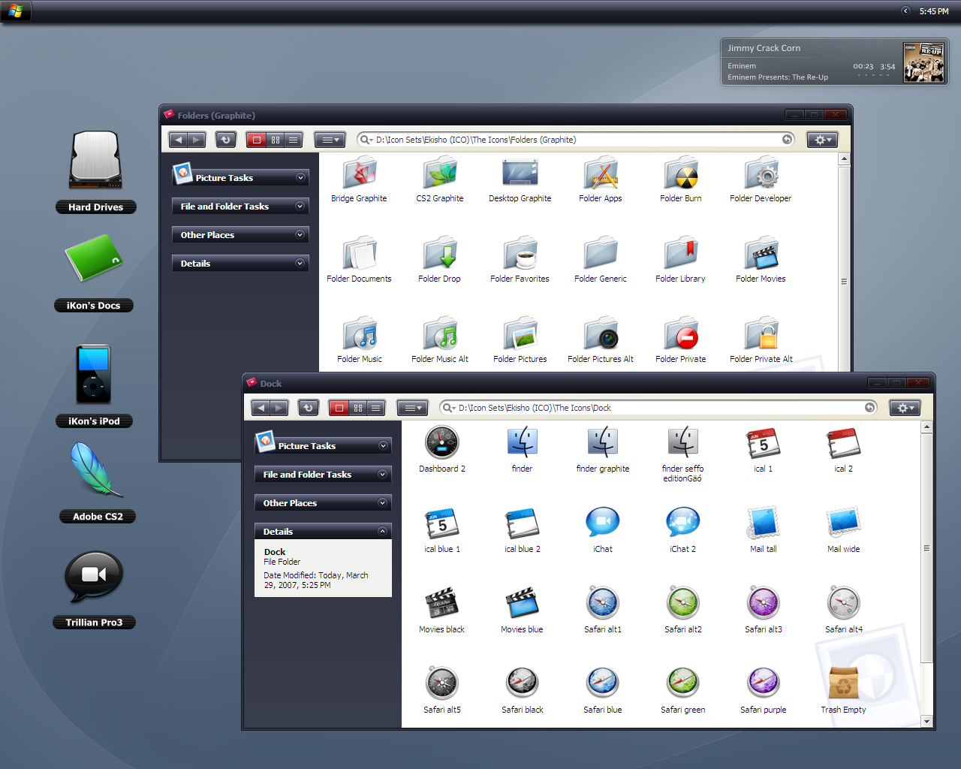
Task: Go back in Folders (Graphite) window
Action: [178, 140]
